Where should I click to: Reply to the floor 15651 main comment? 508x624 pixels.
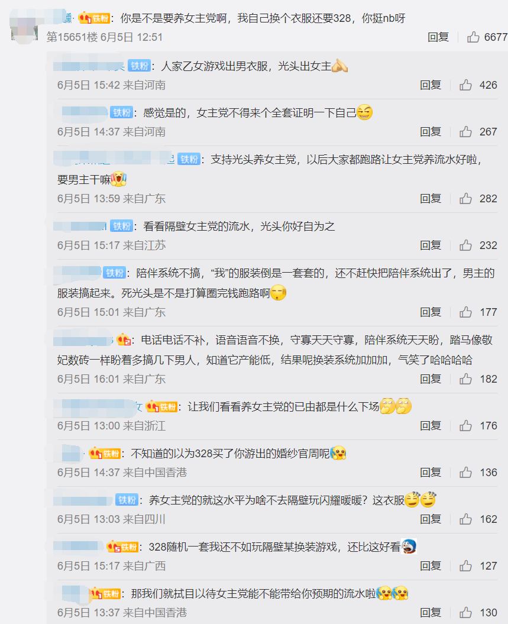438,37
